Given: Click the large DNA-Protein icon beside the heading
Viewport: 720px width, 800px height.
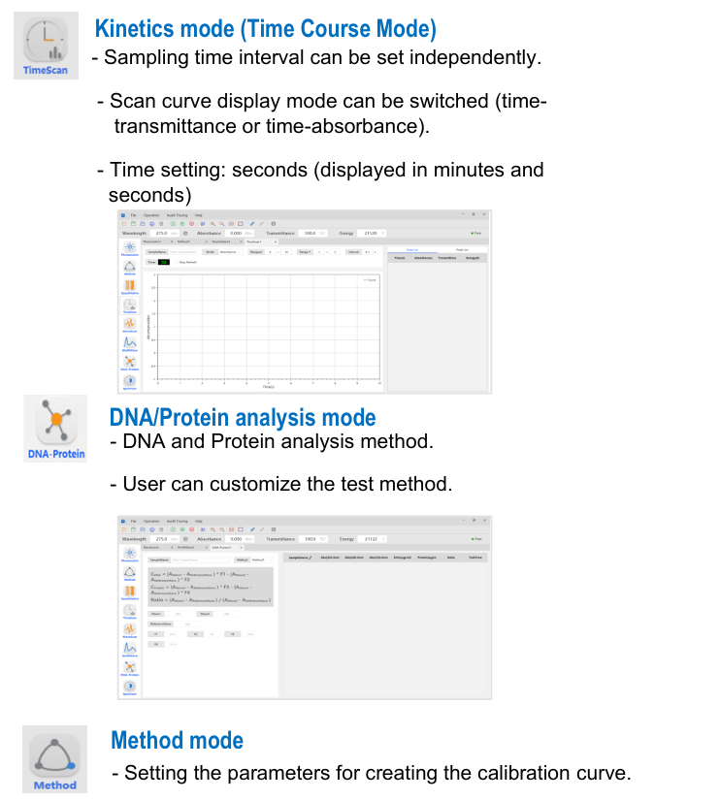Looking at the screenshot, I should 55,428.
